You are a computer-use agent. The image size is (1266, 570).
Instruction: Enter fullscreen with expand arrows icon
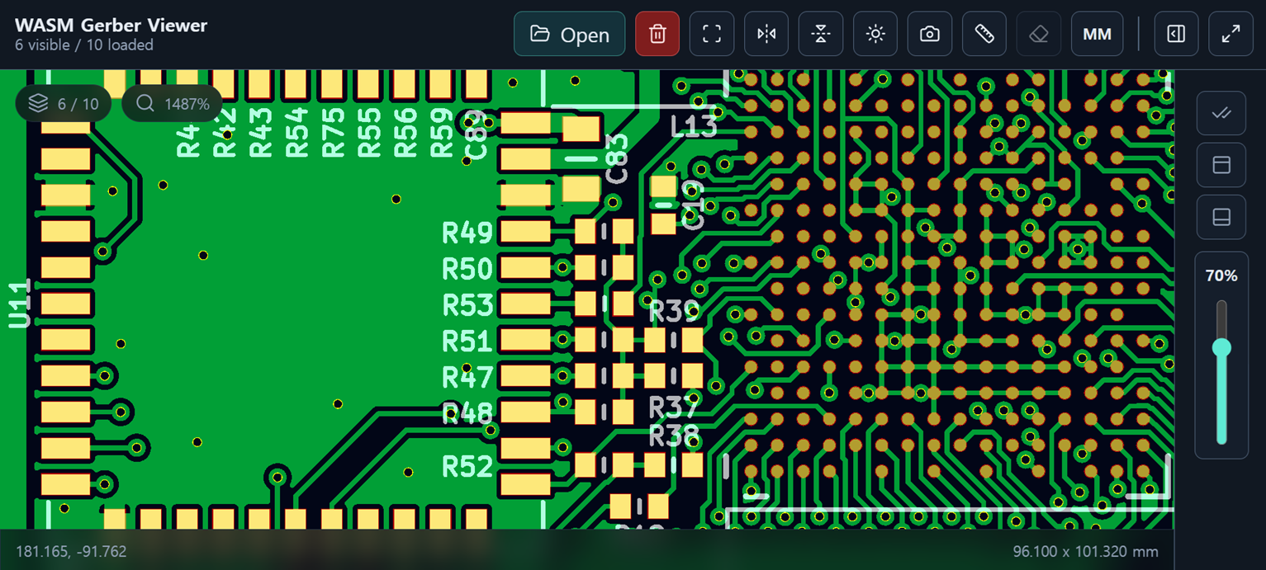[x=1230, y=34]
